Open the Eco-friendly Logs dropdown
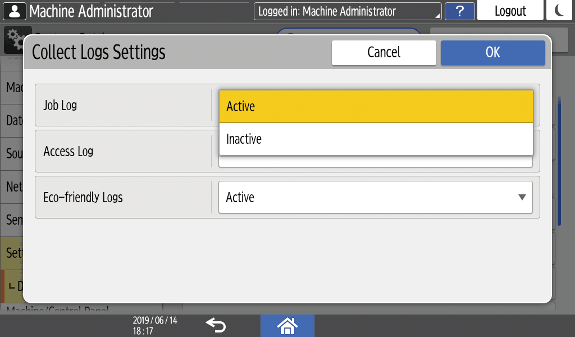 375,197
